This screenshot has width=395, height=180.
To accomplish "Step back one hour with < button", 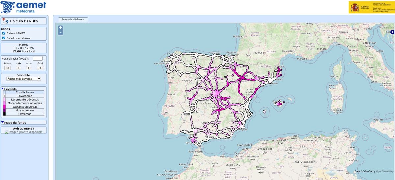I will click(18, 68).
